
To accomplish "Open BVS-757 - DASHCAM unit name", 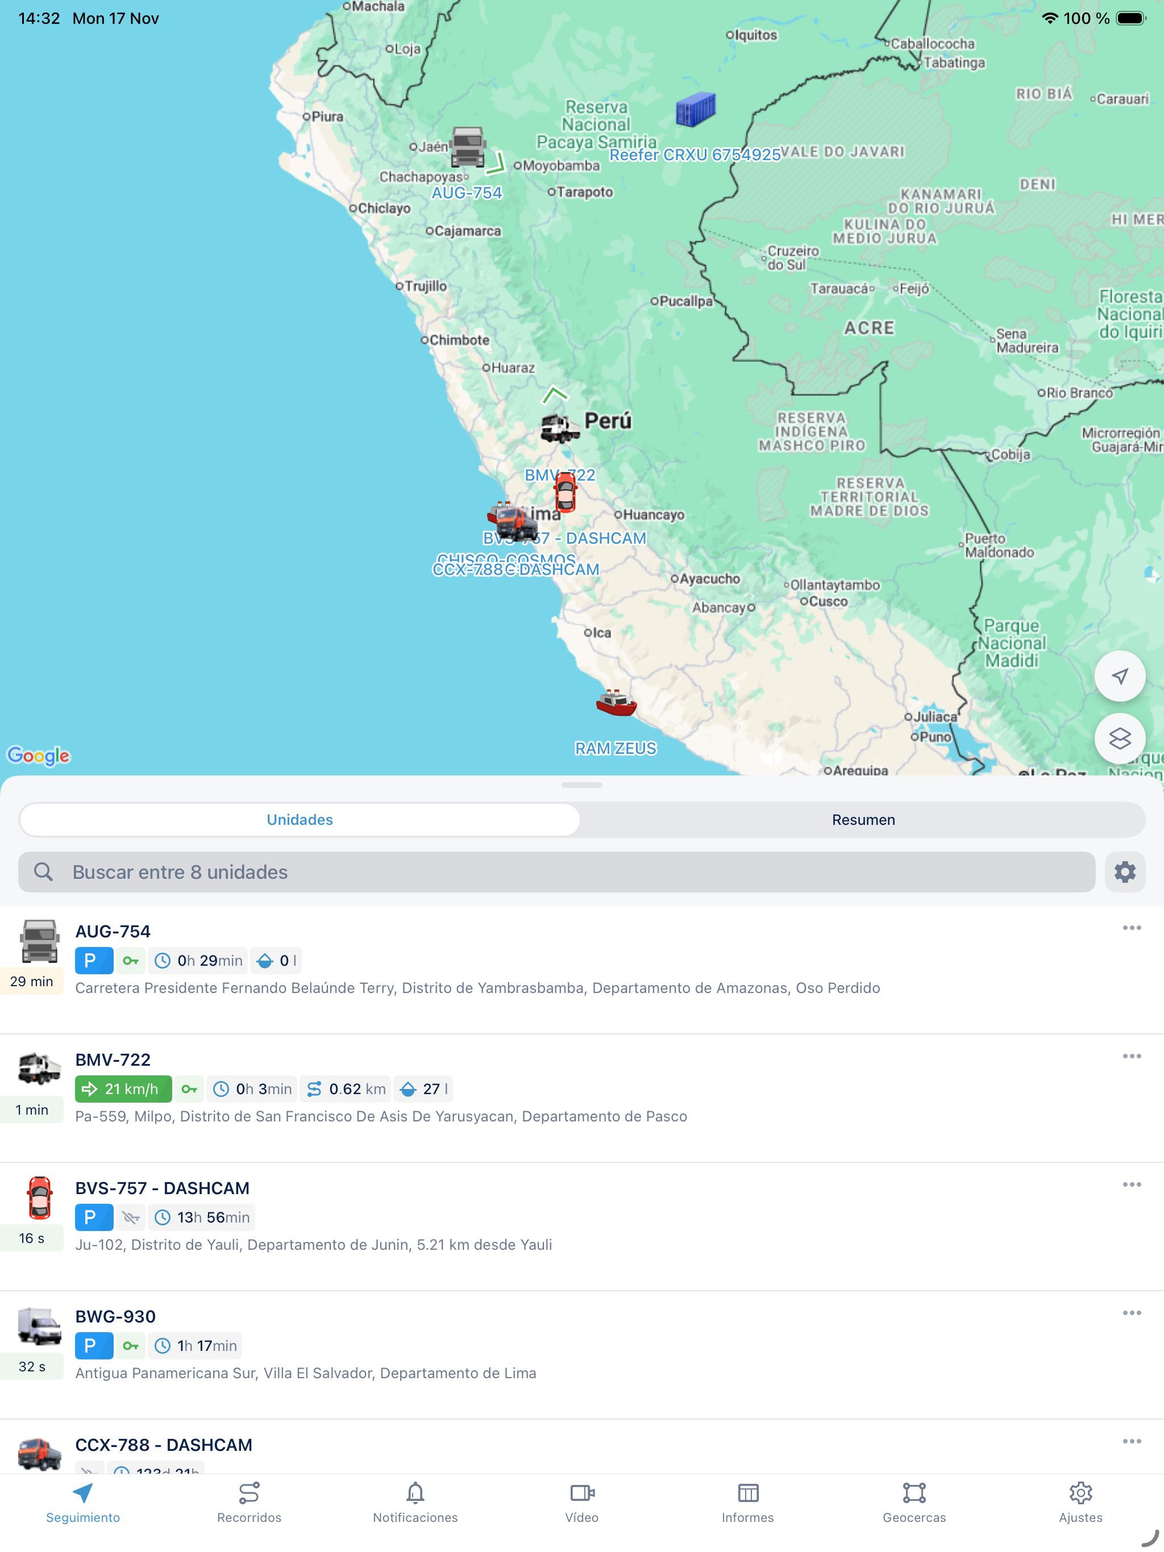I will click(162, 1188).
